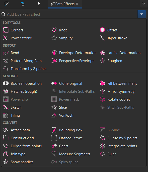This screenshot has width=148, height=172.
Task: Close the Path Effects tab
Action: coord(77,4)
